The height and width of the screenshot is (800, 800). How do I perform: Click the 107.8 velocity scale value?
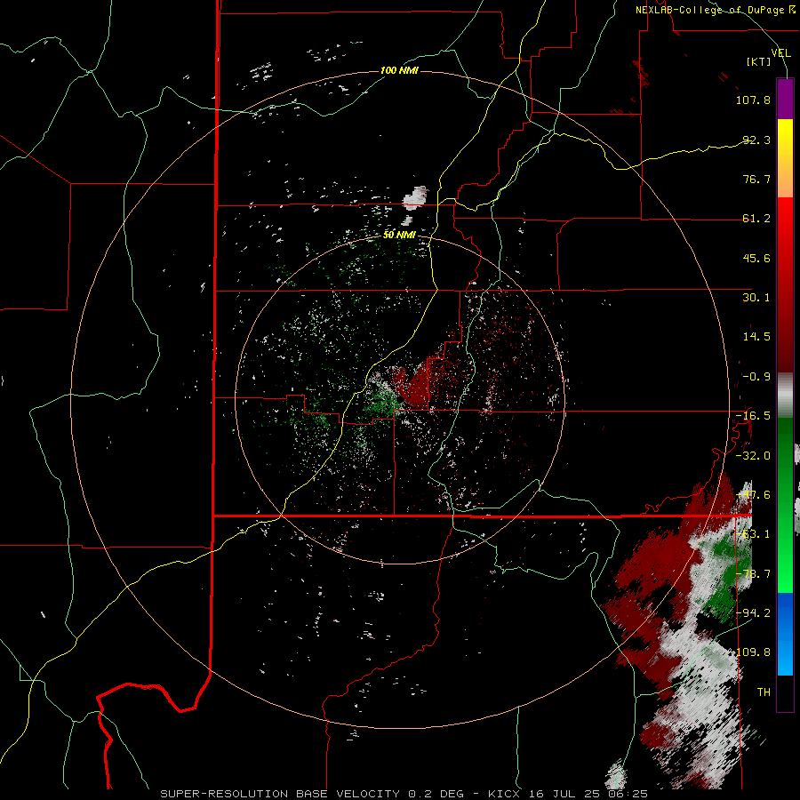click(753, 100)
